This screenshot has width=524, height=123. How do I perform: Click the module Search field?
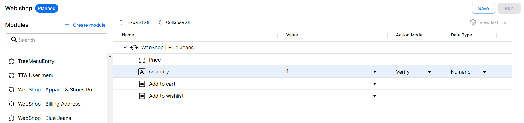[56, 40]
